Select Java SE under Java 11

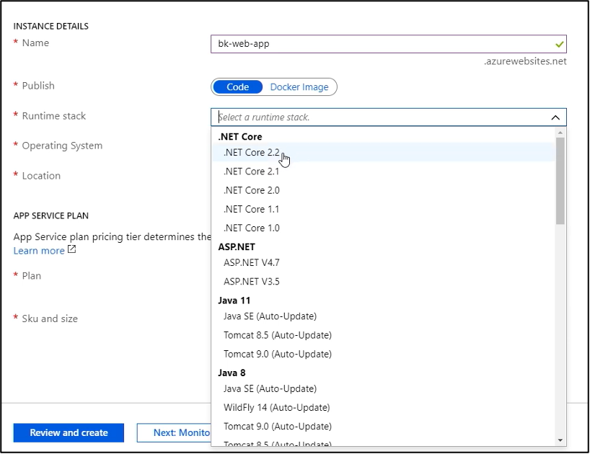(270, 316)
